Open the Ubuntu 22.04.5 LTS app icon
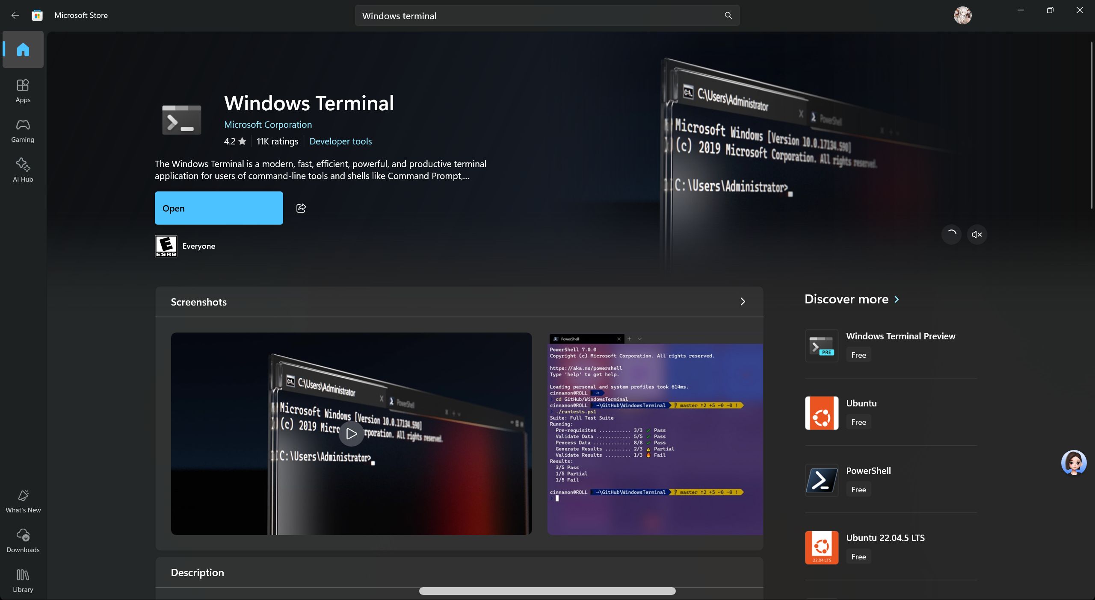The image size is (1095, 600). (x=822, y=547)
